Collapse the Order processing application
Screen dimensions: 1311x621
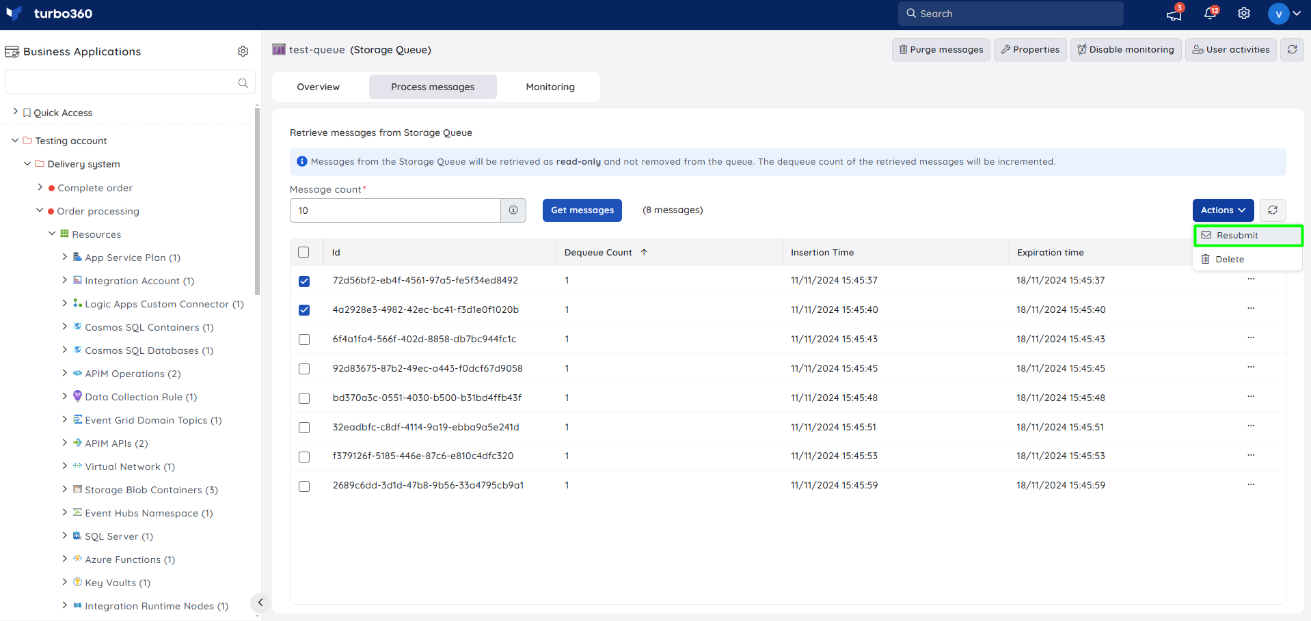coord(40,210)
